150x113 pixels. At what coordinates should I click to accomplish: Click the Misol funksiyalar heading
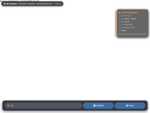130,13
